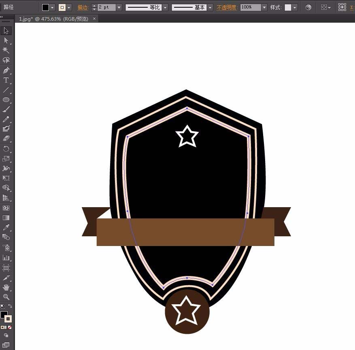The height and width of the screenshot is (350, 355).
Task: Set paint mode to None
Action: coord(10,327)
